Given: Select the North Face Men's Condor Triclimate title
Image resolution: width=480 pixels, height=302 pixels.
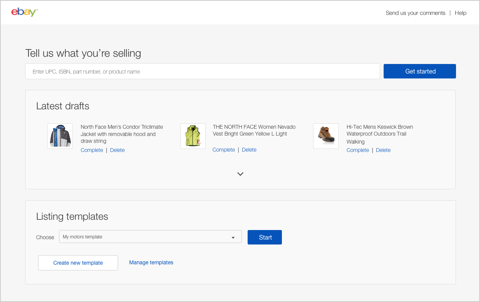Looking at the screenshot, I should [122, 134].
